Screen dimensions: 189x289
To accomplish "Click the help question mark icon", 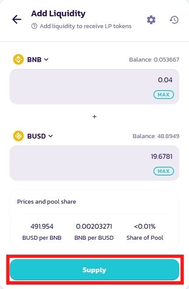I will (34, 26).
